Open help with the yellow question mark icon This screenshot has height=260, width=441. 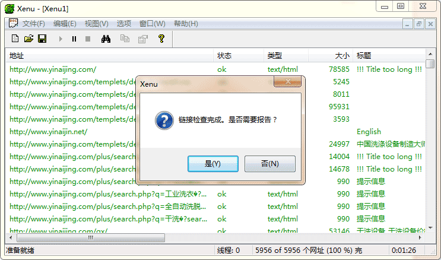click(x=161, y=39)
